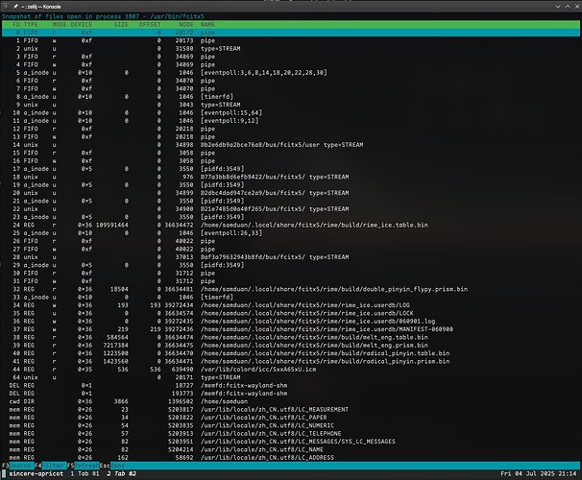Select the eventpoll:3,6,8,14,18,20,22,28,30 row
This screenshot has width=582, height=480.
pos(291,73)
